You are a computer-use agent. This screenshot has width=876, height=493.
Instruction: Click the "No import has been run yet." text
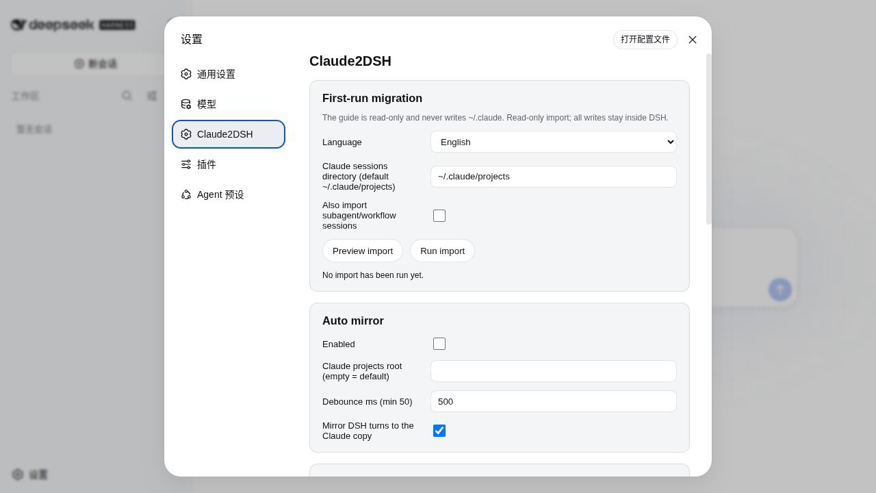[373, 275]
